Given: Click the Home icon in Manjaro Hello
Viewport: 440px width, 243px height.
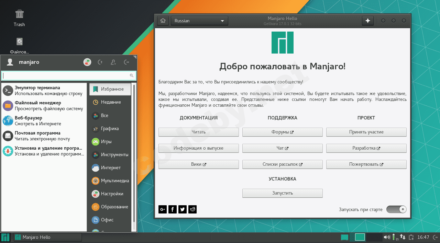Looking at the screenshot, I should pyautogui.click(x=163, y=21).
